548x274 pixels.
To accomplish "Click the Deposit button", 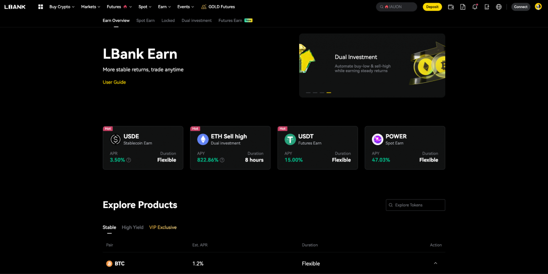I will [432, 6].
